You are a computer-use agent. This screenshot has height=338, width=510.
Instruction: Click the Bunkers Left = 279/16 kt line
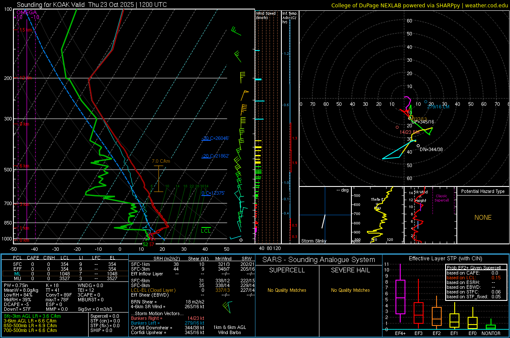tap(168, 323)
